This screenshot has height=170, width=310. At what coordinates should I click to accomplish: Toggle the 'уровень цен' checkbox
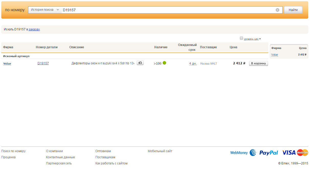tap(241, 38)
